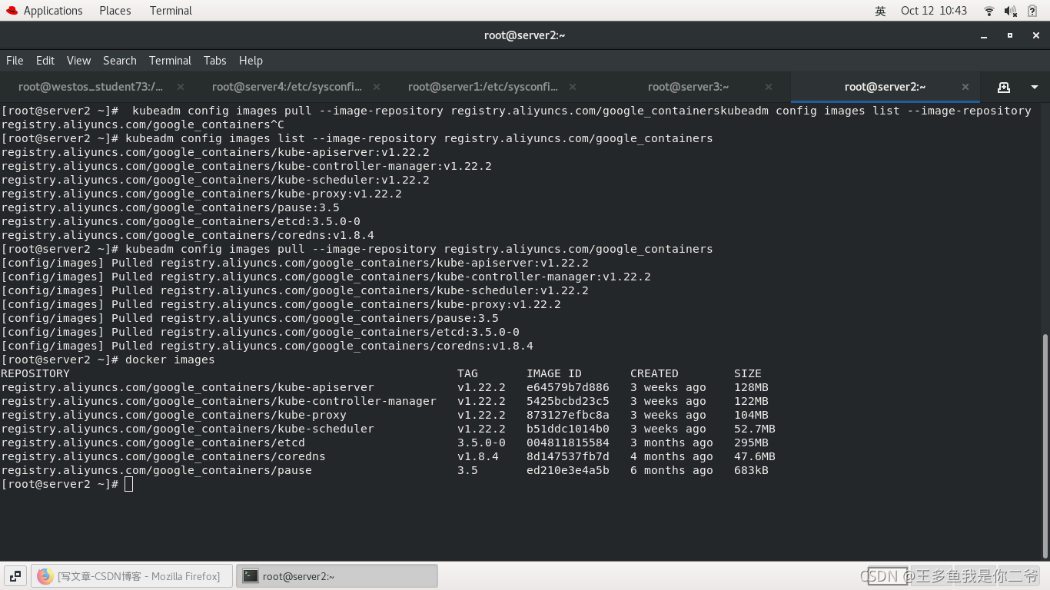Click the 683kB size value
The image size is (1050, 590).
click(x=751, y=470)
